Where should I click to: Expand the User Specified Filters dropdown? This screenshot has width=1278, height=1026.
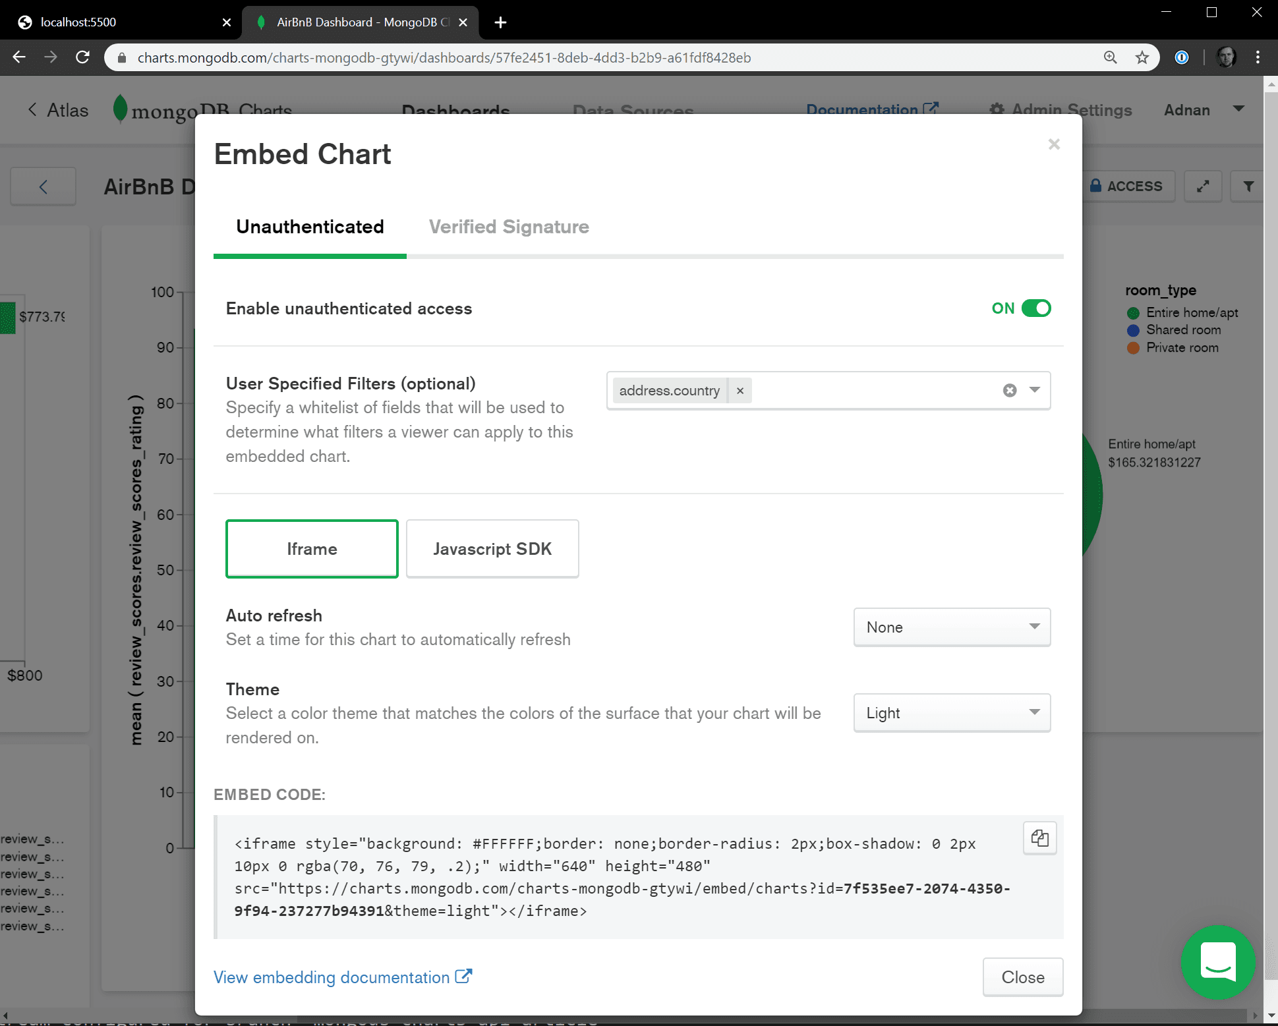[x=1033, y=390]
